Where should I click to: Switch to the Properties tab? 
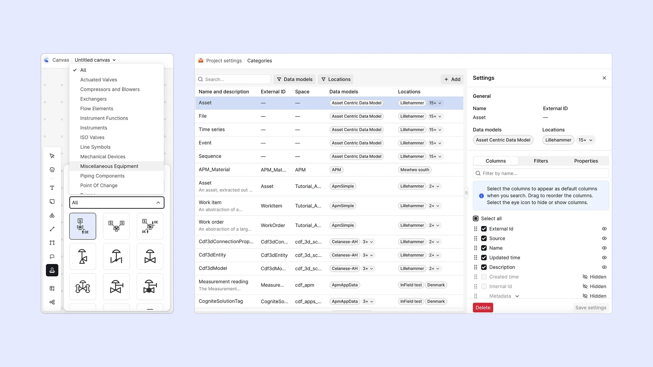point(586,161)
